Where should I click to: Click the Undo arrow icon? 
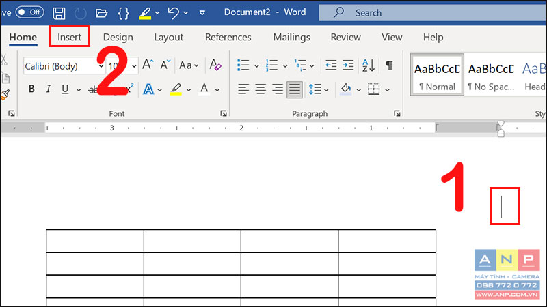173,13
